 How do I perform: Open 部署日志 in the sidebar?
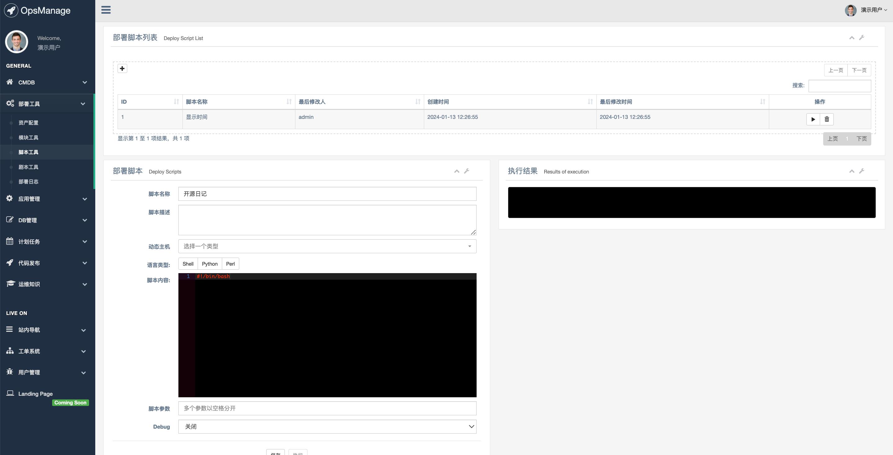click(x=29, y=182)
